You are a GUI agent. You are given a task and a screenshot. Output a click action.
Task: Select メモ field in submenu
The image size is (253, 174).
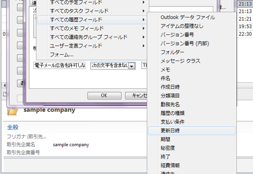(192, 70)
